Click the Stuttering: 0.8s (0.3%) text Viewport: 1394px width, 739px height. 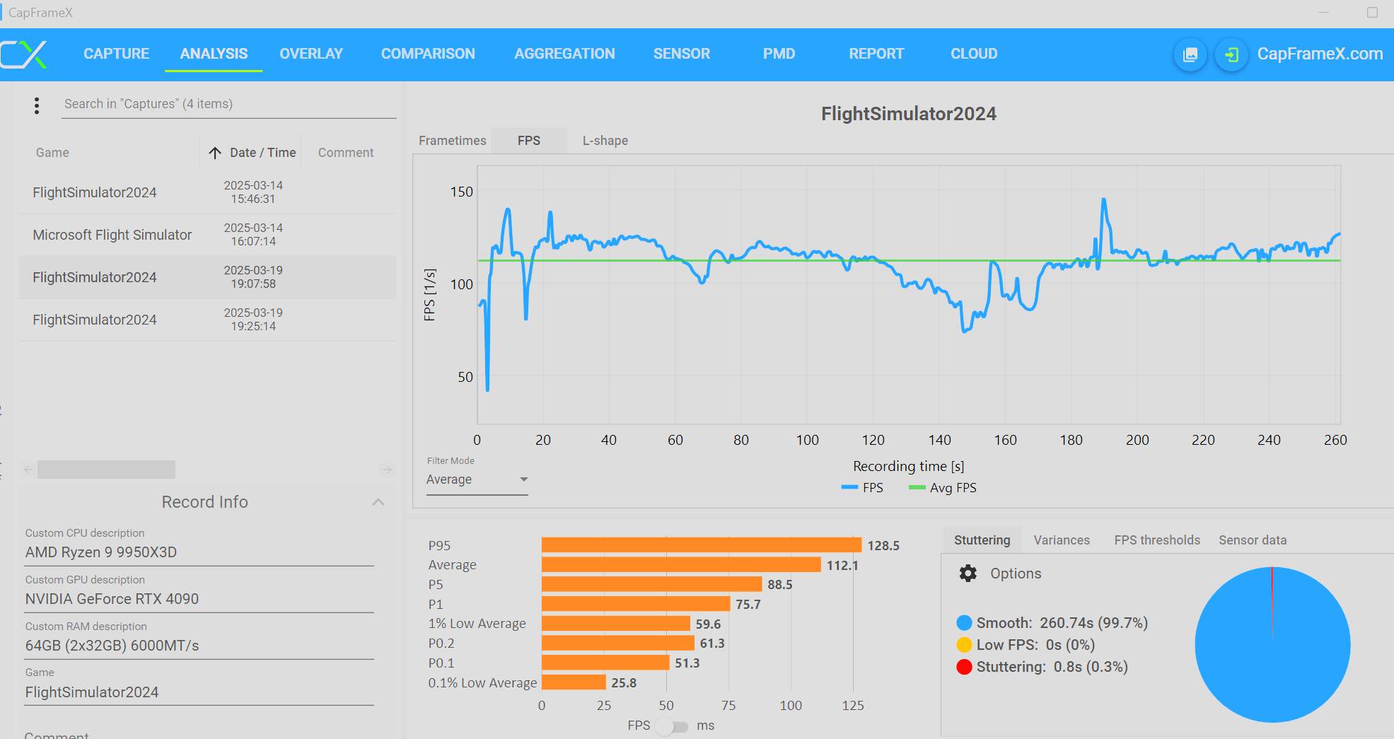pos(1052,667)
